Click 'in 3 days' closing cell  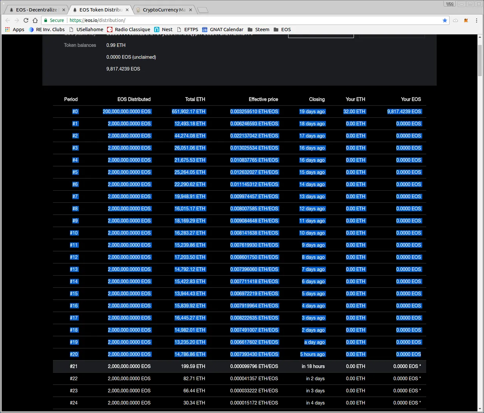(x=315, y=391)
